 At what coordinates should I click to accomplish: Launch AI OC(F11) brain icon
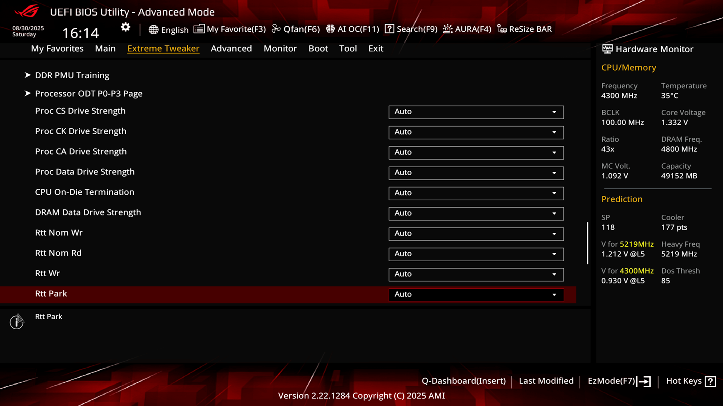point(330,29)
